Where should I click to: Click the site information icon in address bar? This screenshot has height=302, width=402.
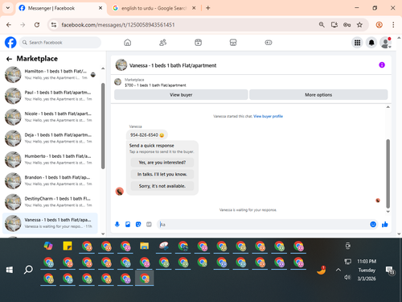point(54,25)
